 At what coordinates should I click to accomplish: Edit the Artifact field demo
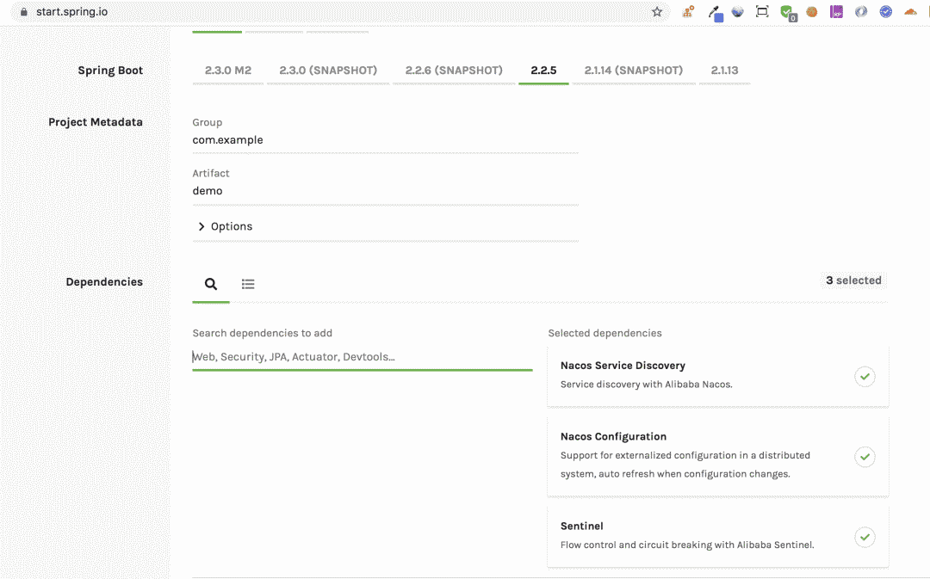pos(384,191)
